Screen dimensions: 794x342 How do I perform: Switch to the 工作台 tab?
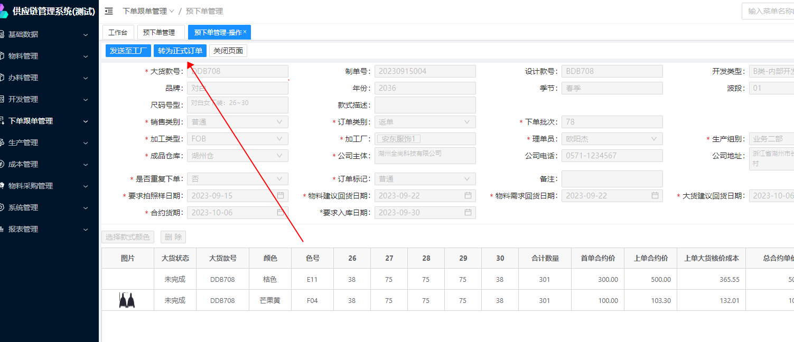pyautogui.click(x=118, y=32)
